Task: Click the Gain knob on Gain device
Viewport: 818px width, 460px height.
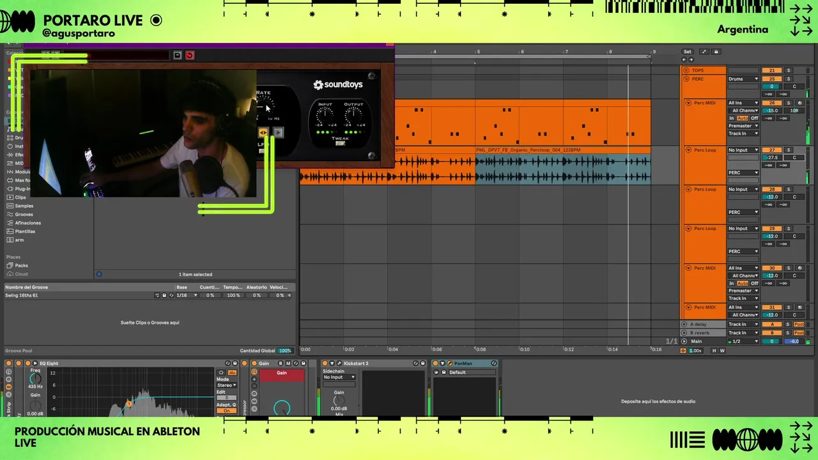Action: 281,408
